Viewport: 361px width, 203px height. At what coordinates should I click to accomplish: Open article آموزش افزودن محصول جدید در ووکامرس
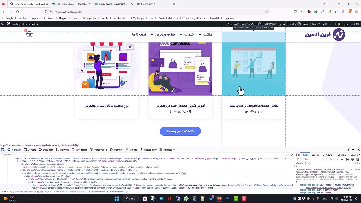click(x=180, y=109)
